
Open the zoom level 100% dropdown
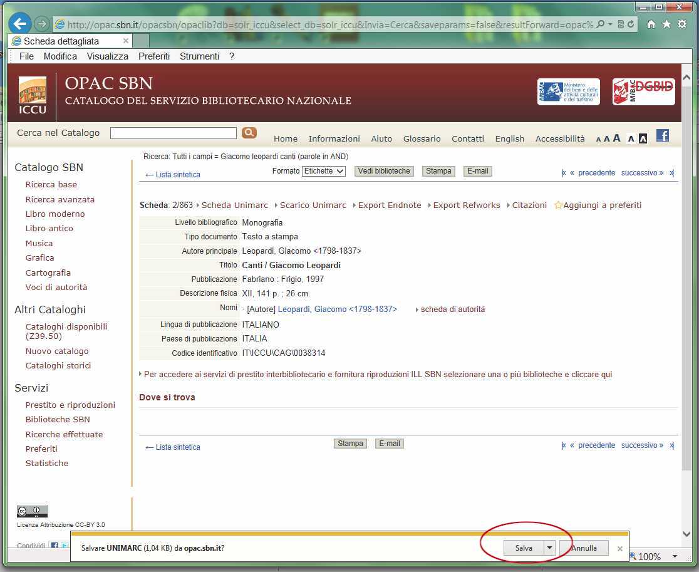point(675,556)
